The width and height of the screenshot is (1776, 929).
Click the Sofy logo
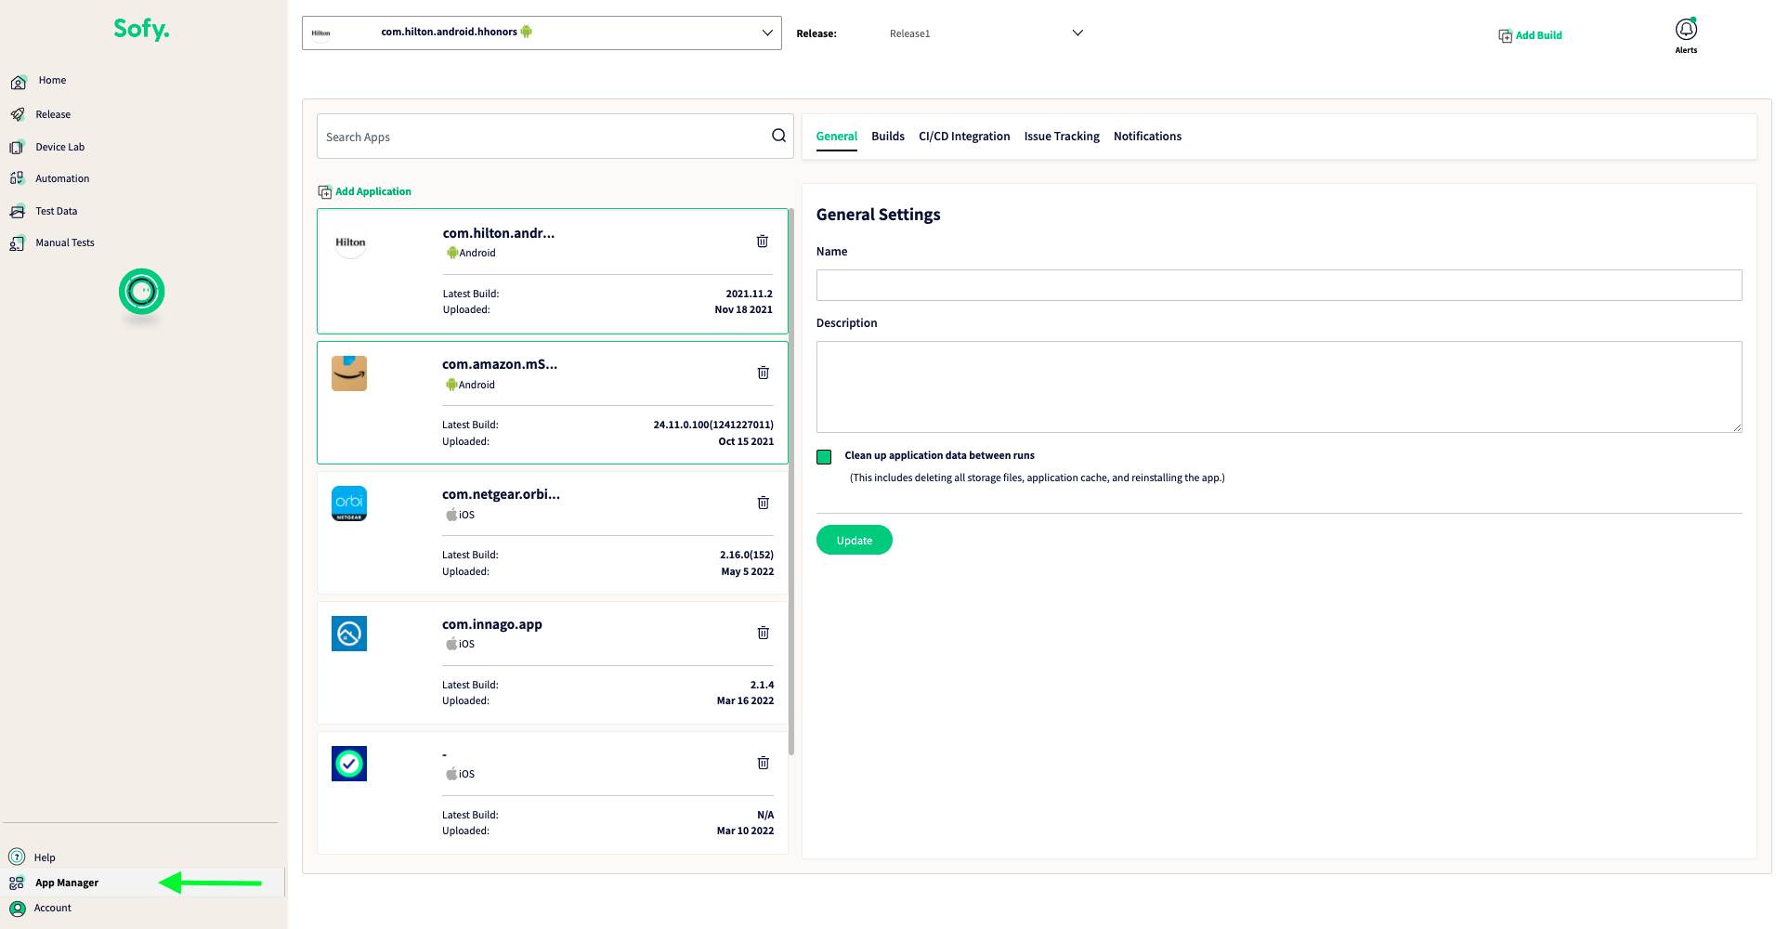click(x=141, y=30)
